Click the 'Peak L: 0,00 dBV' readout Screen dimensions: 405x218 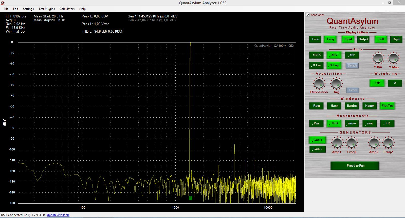click(95, 16)
